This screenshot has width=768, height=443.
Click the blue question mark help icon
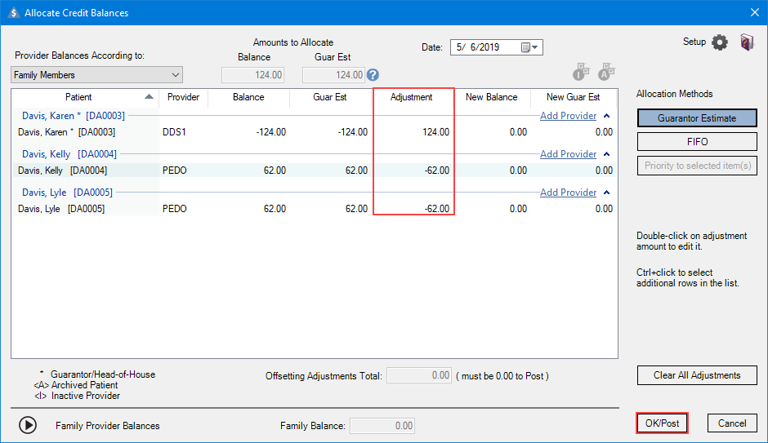[373, 75]
